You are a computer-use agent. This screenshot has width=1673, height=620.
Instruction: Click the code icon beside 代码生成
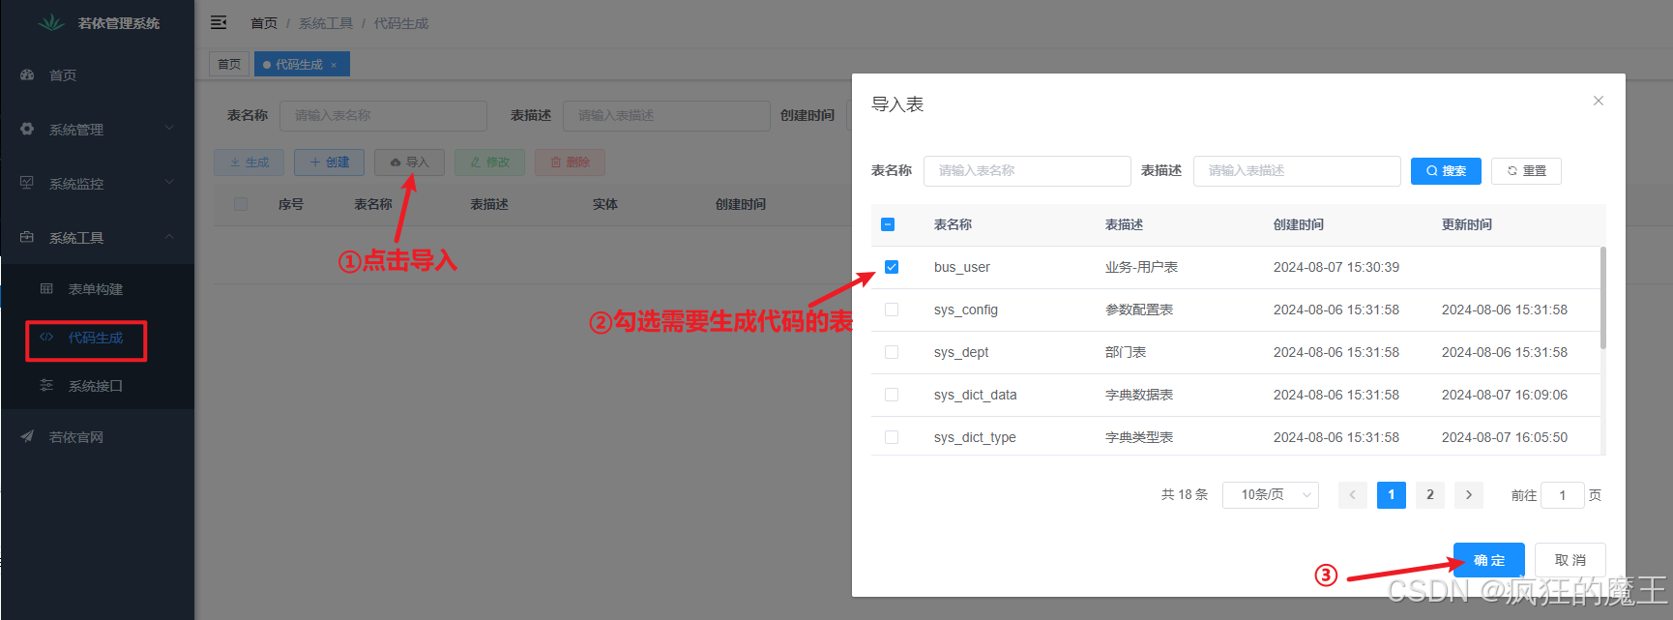pos(46,337)
